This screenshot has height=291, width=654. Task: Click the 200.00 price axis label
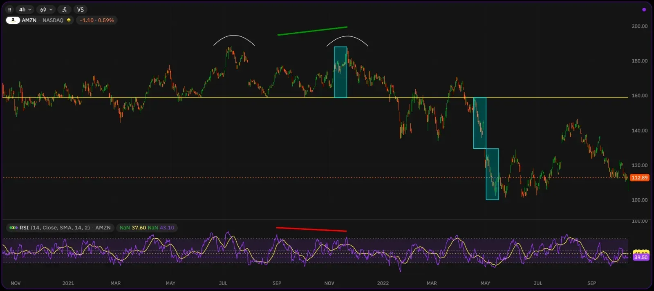pos(639,26)
